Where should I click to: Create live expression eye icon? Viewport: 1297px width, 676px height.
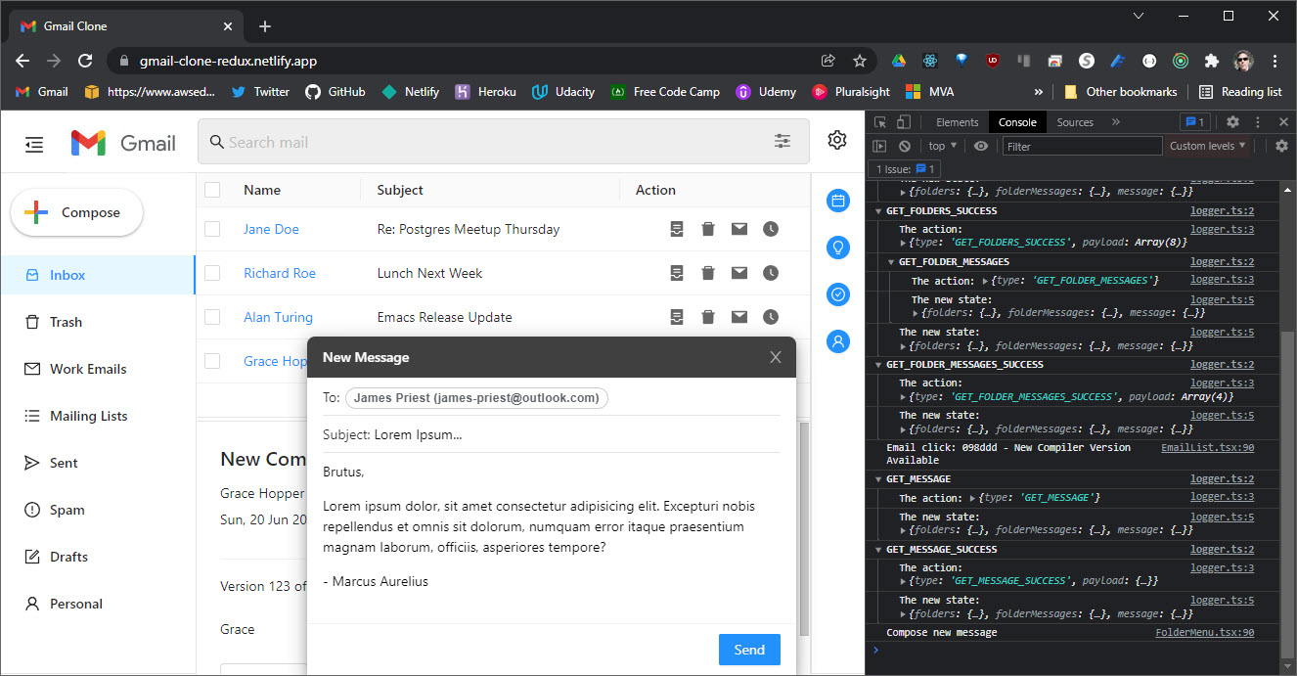981,146
